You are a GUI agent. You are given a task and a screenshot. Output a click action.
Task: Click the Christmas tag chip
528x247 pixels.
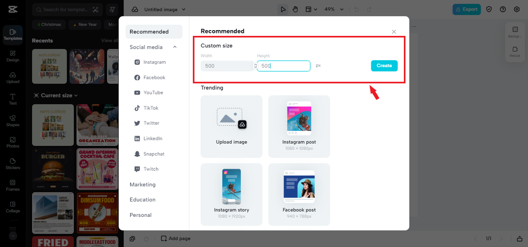click(49, 24)
